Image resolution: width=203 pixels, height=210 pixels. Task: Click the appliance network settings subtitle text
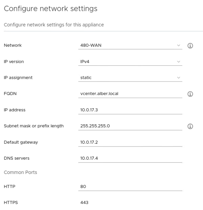54,25
